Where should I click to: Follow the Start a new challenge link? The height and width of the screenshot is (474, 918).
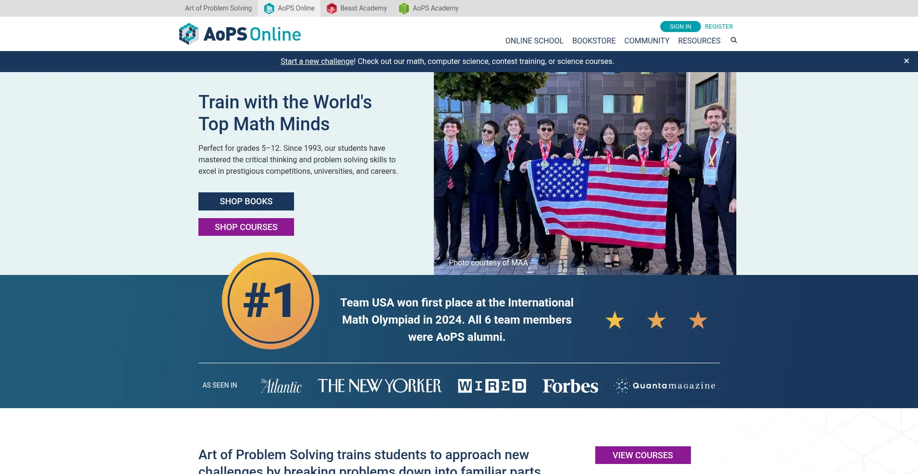(317, 62)
